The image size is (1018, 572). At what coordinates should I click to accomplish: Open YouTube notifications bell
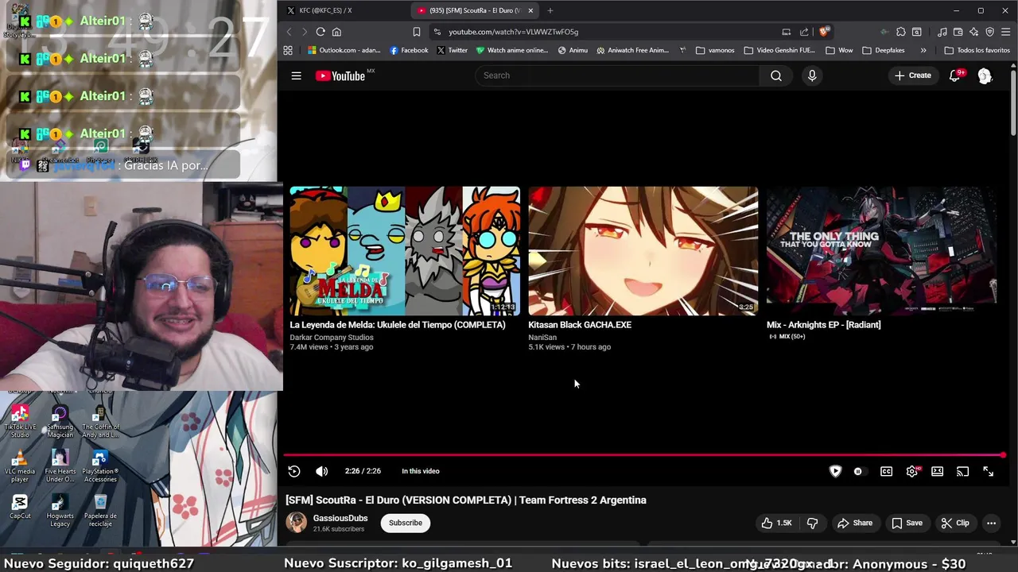[955, 75]
